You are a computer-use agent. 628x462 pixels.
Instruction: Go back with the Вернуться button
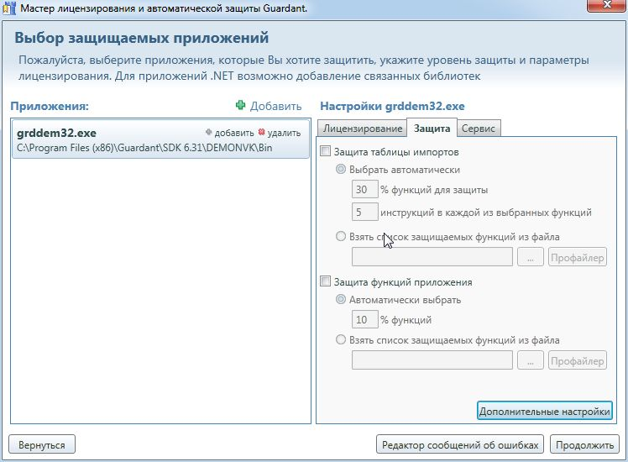[x=42, y=444]
